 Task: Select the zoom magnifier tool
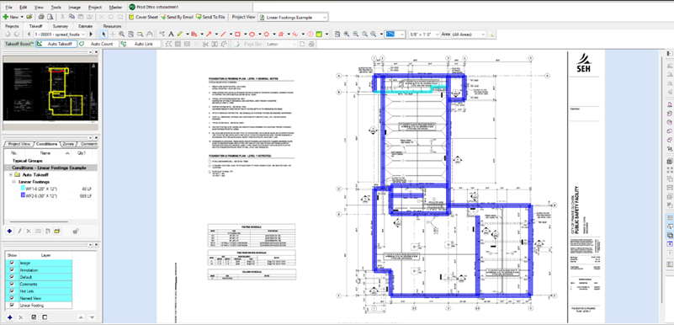point(122,34)
